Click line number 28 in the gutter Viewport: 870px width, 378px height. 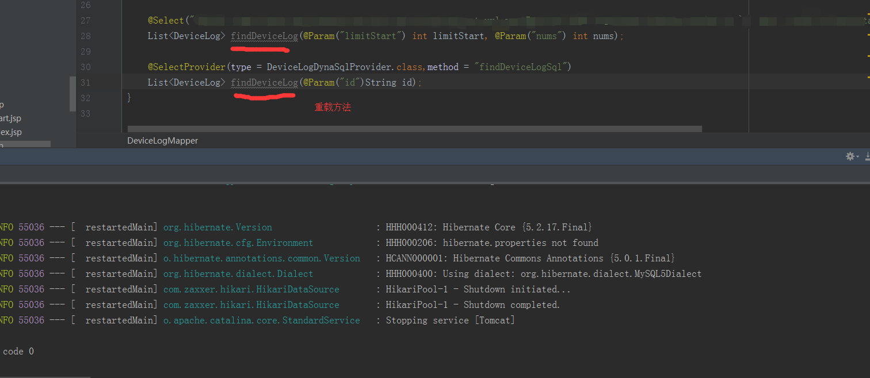pyautogui.click(x=85, y=36)
